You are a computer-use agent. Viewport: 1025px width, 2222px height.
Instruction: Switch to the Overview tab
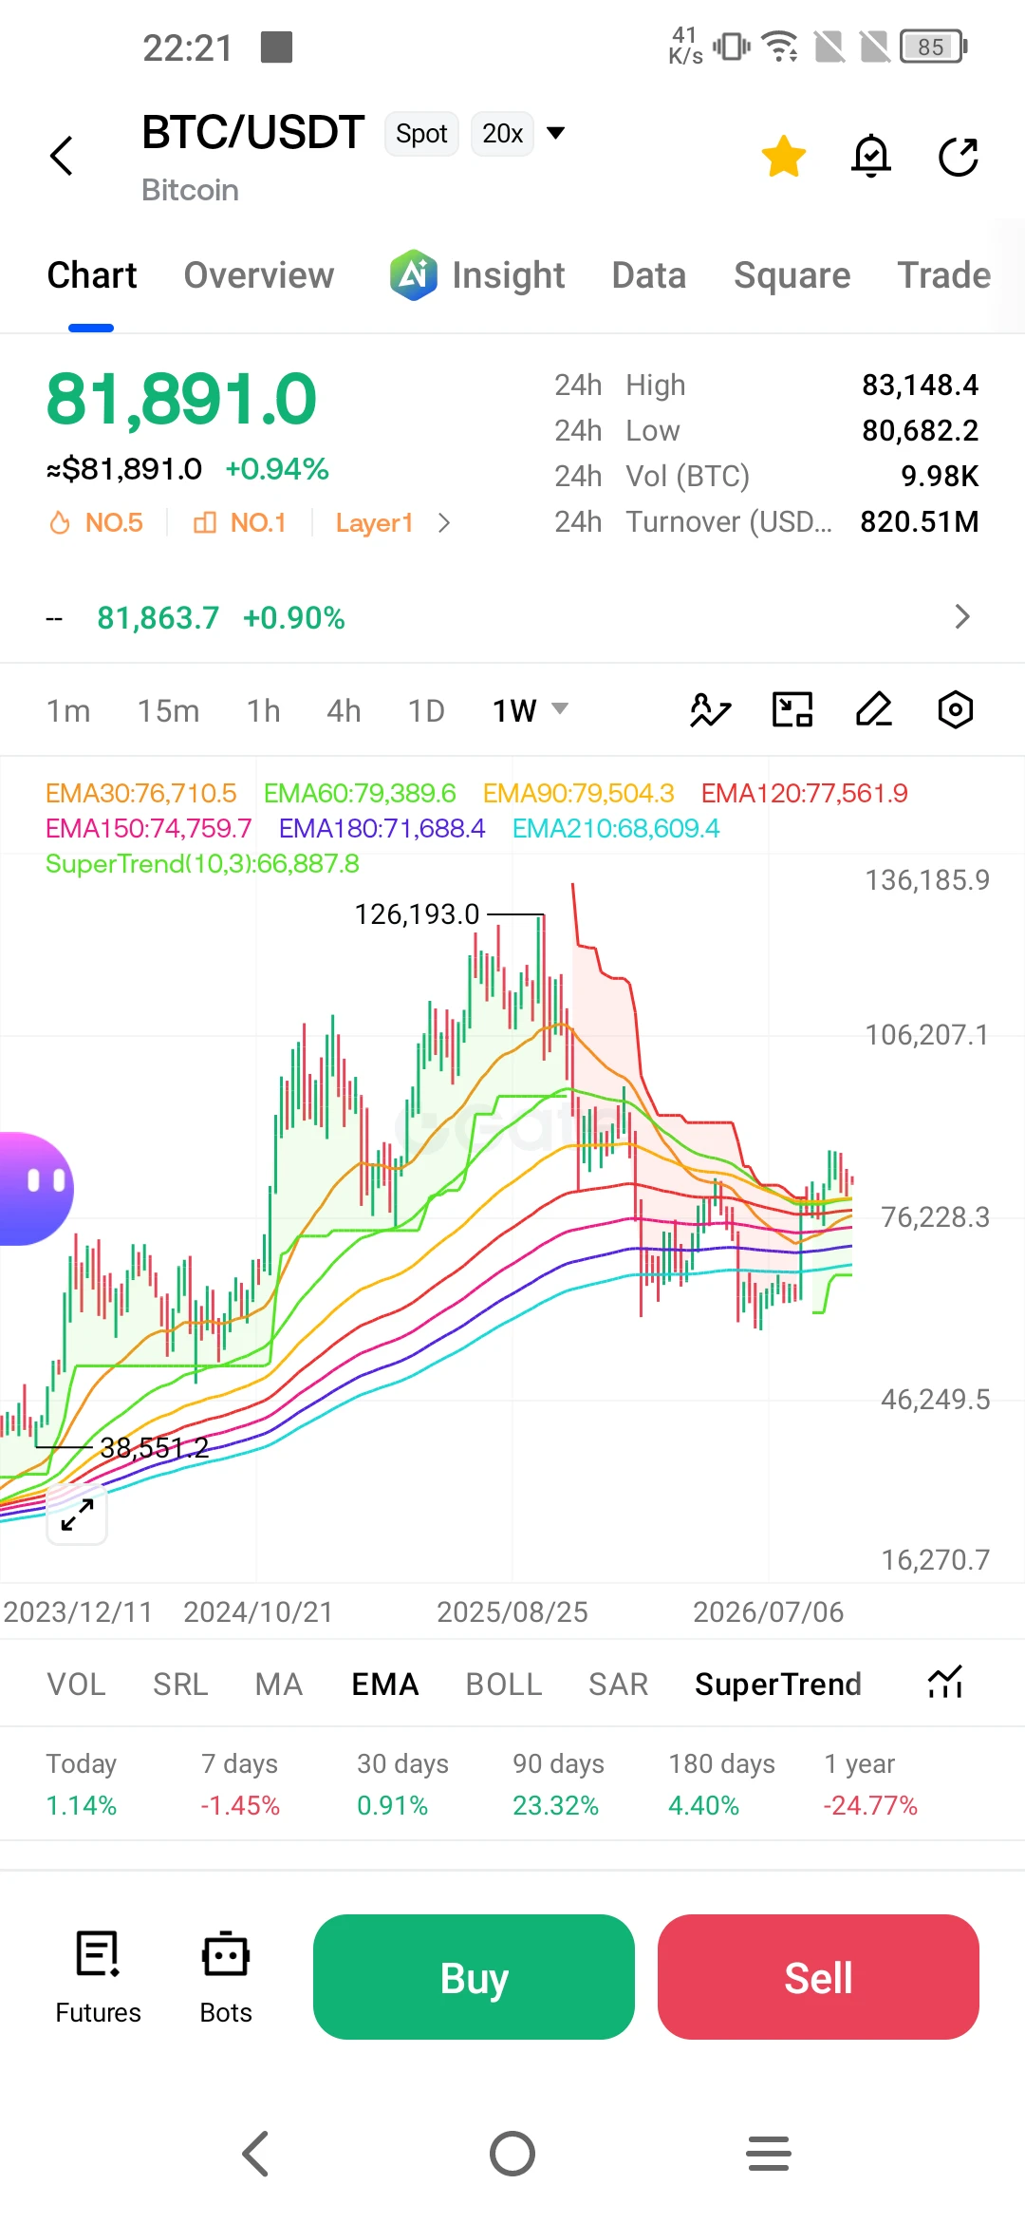pyautogui.click(x=259, y=275)
